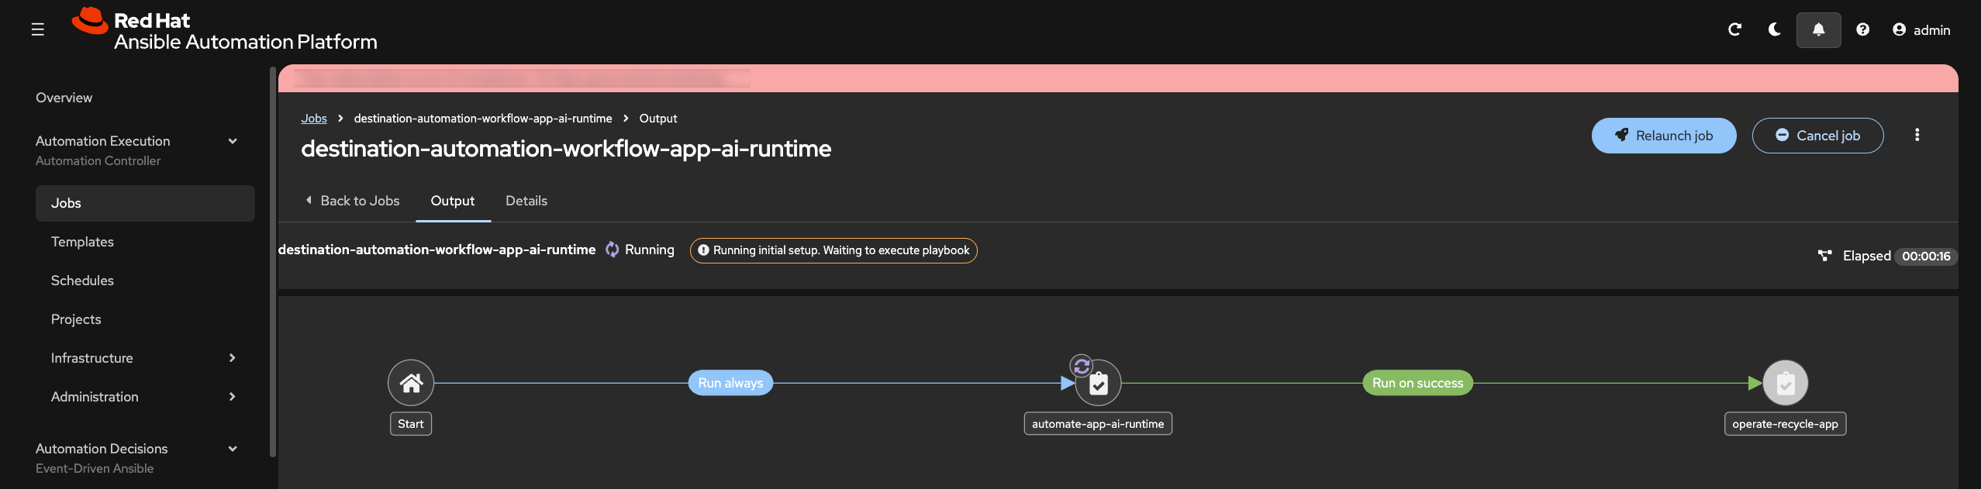Open the notifications bell

point(1818,29)
